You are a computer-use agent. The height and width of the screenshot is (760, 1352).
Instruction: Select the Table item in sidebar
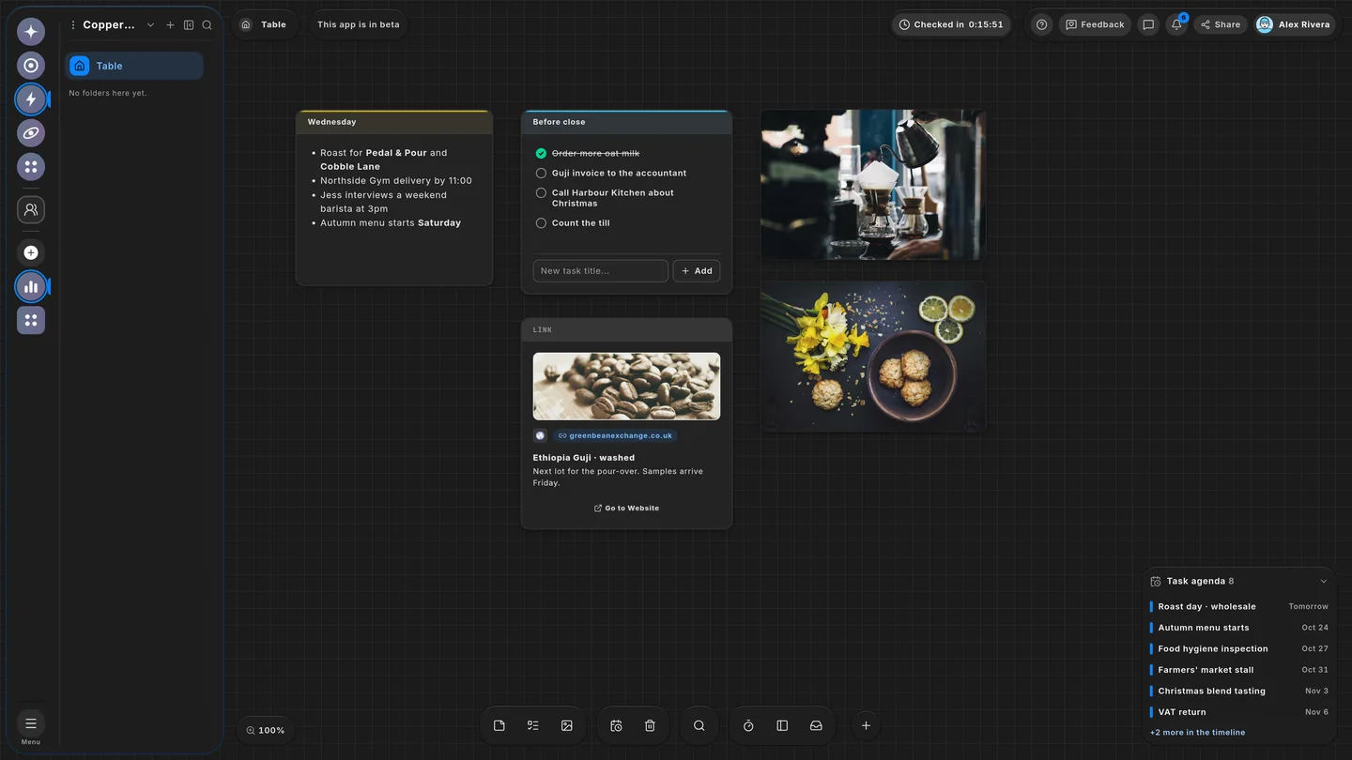pyautogui.click(x=133, y=66)
